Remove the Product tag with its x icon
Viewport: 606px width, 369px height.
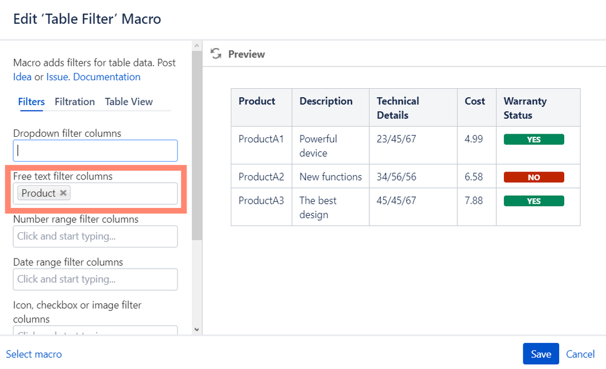click(63, 193)
